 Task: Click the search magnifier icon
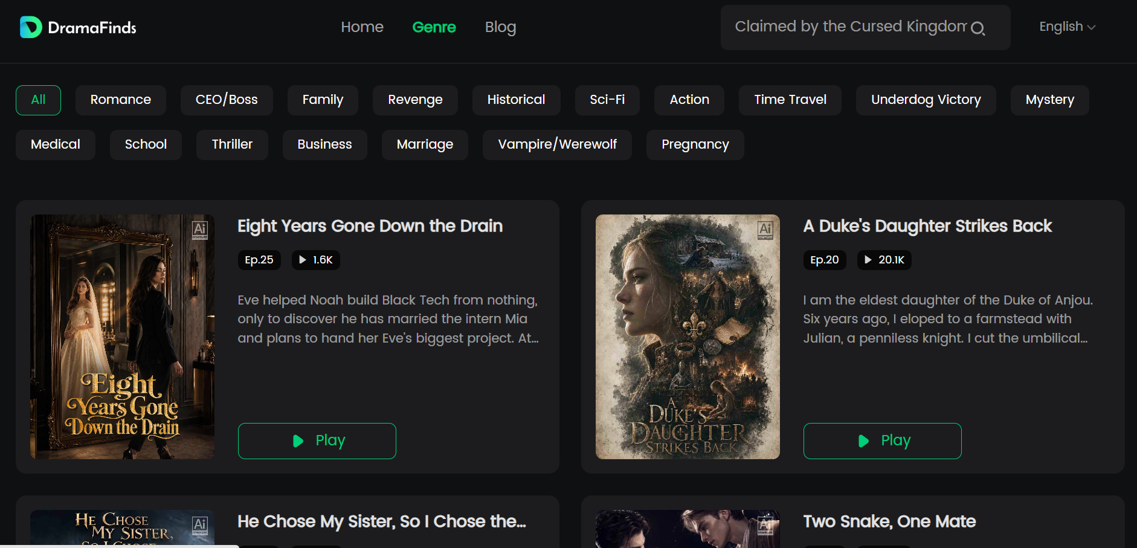978,28
